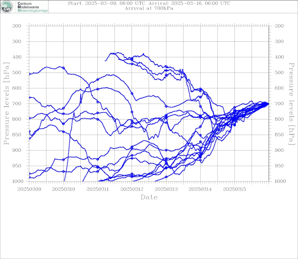298x259 pixels.
Task: Click the right axis 1000 label
Action: [280, 181]
